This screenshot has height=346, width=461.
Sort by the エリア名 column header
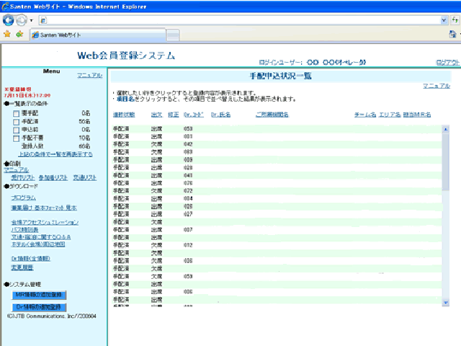click(x=390, y=115)
